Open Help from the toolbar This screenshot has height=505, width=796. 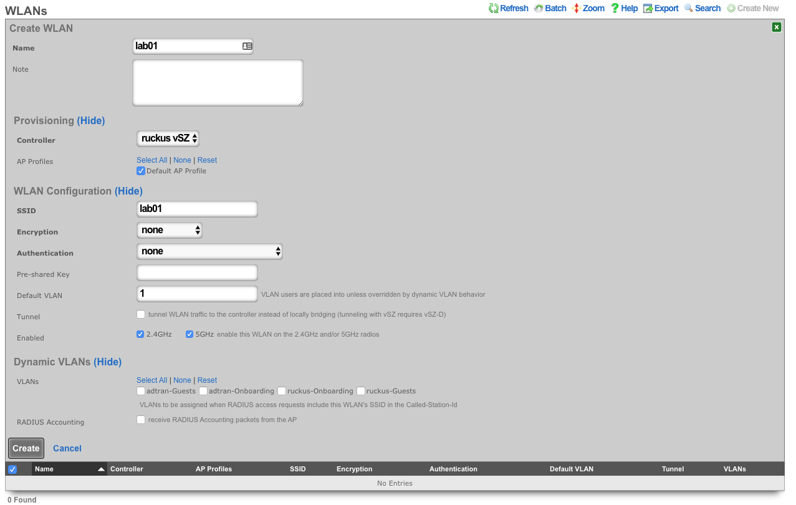click(615, 8)
